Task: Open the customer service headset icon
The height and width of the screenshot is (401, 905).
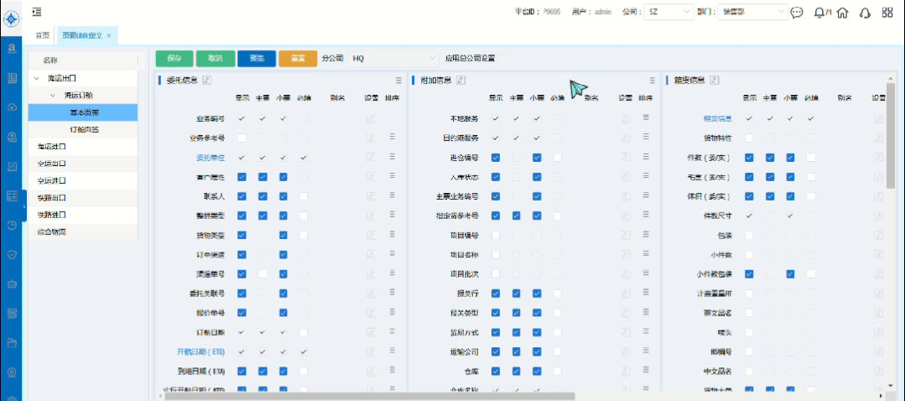Action: pos(865,12)
